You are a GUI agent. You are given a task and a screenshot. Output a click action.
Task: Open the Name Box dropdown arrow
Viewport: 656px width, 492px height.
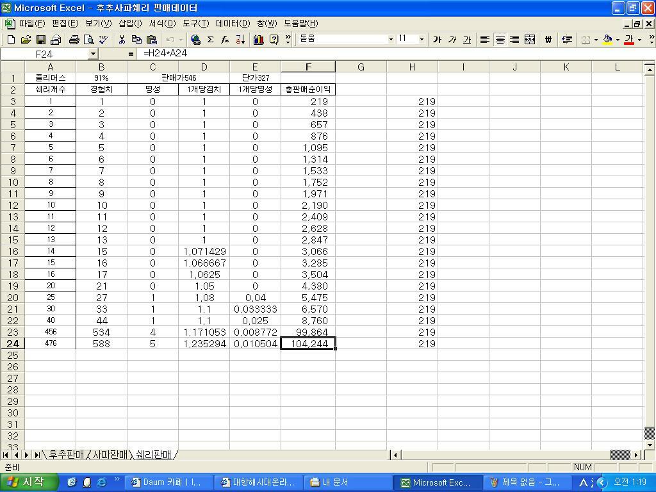point(93,54)
